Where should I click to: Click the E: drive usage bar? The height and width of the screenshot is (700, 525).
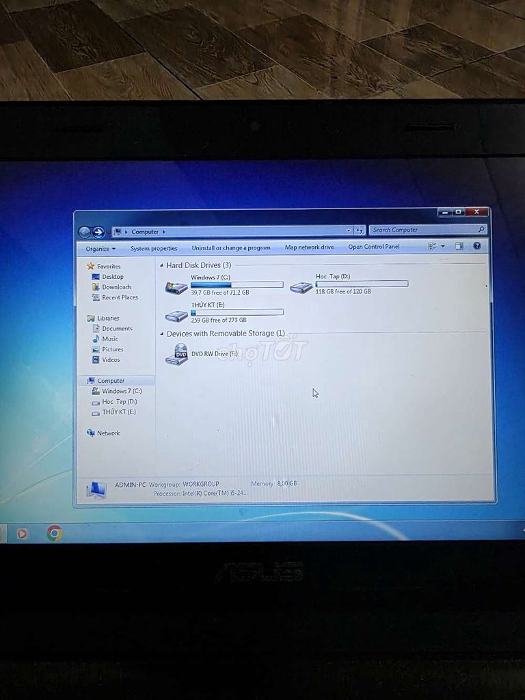tap(237, 312)
